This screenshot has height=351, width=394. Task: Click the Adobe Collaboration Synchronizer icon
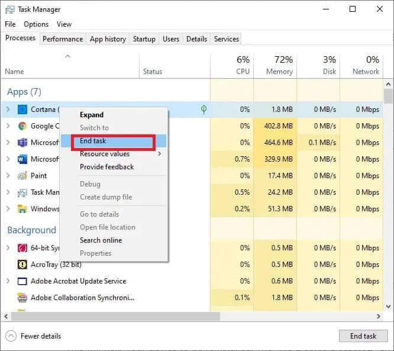click(22, 298)
